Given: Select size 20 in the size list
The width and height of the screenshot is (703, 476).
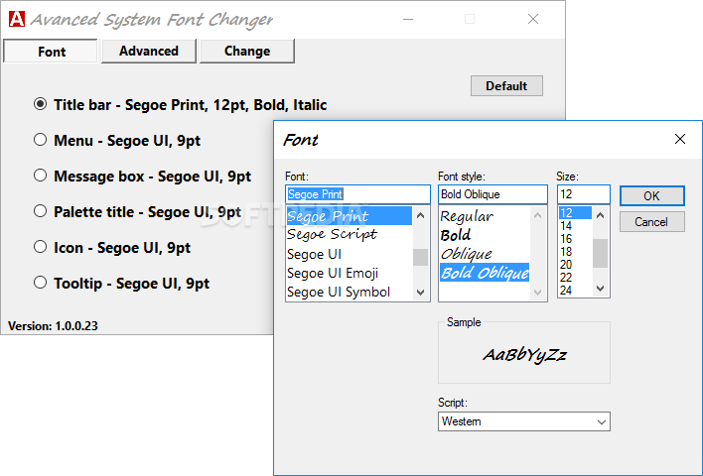Looking at the screenshot, I should (x=575, y=265).
